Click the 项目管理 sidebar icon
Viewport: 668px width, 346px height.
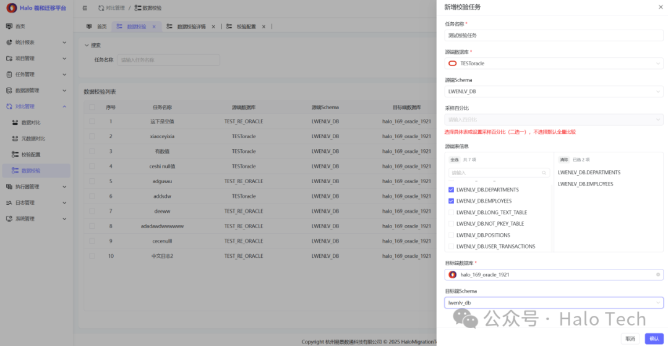pos(9,59)
